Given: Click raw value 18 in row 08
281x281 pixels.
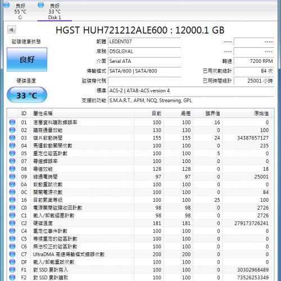Looking at the screenshot, I should [x=266, y=169].
